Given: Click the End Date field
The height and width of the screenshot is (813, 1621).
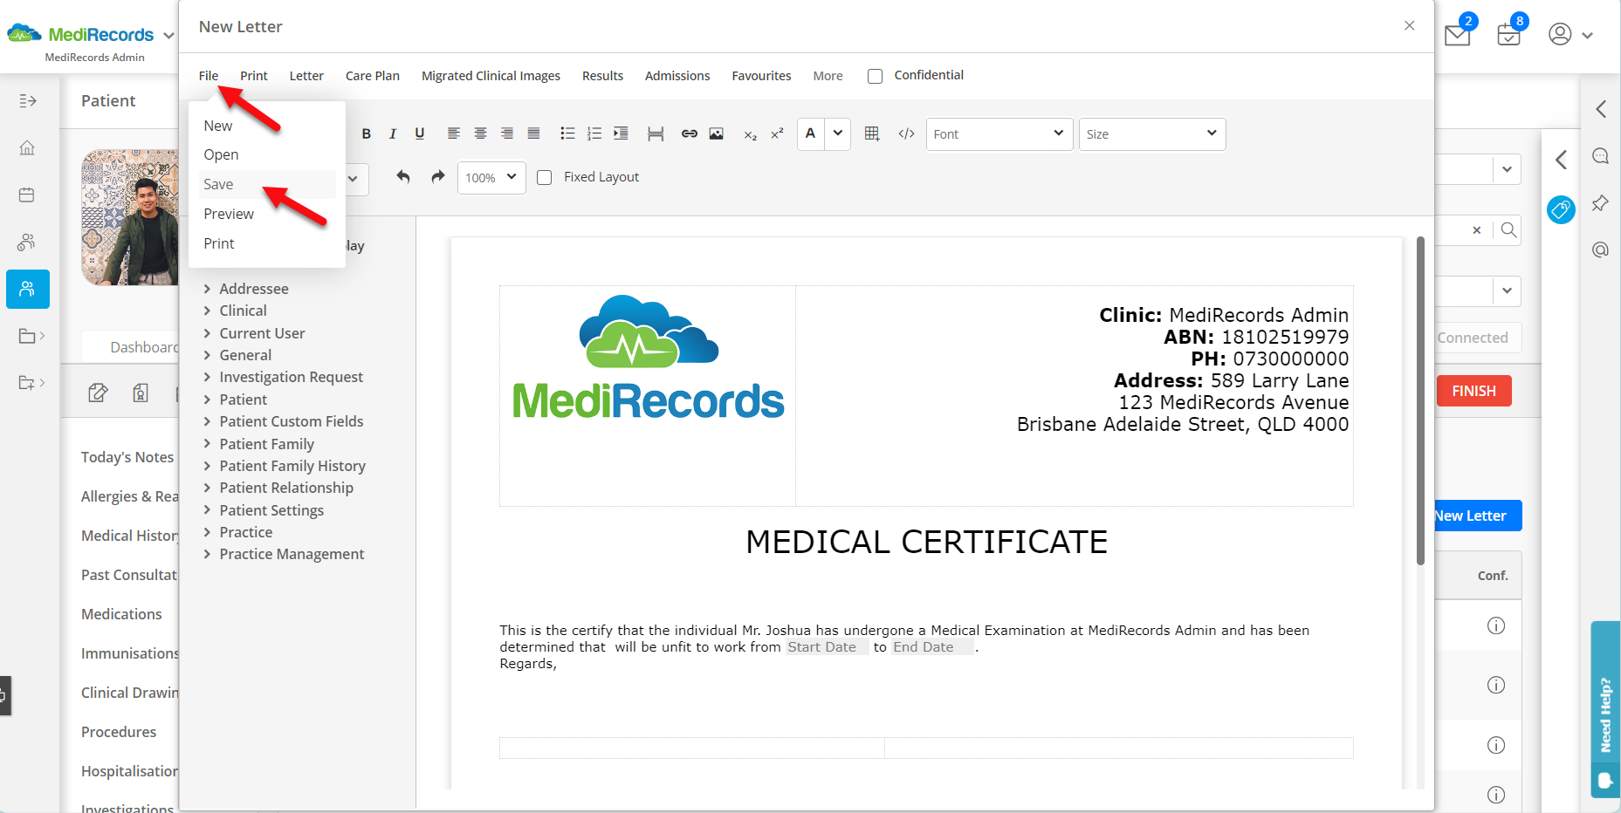Looking at the screenshot, I should click(x=932, y=647).
